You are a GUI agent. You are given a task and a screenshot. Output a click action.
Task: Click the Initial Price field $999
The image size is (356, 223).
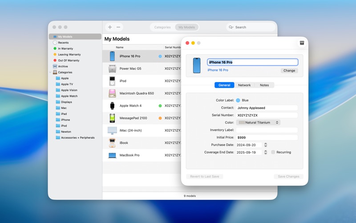click(x=267, y=137)
